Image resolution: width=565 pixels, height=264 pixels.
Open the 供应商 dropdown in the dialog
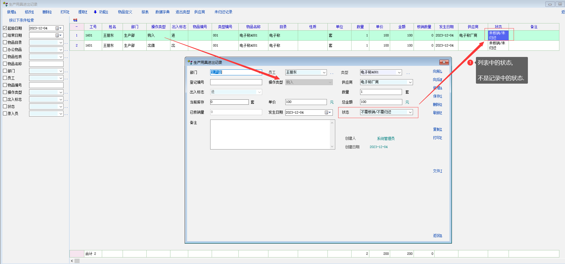(x=410, y=82)
